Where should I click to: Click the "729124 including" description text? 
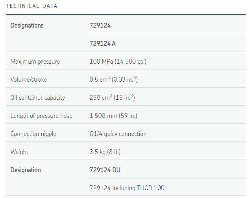click(x=112, y=188)
